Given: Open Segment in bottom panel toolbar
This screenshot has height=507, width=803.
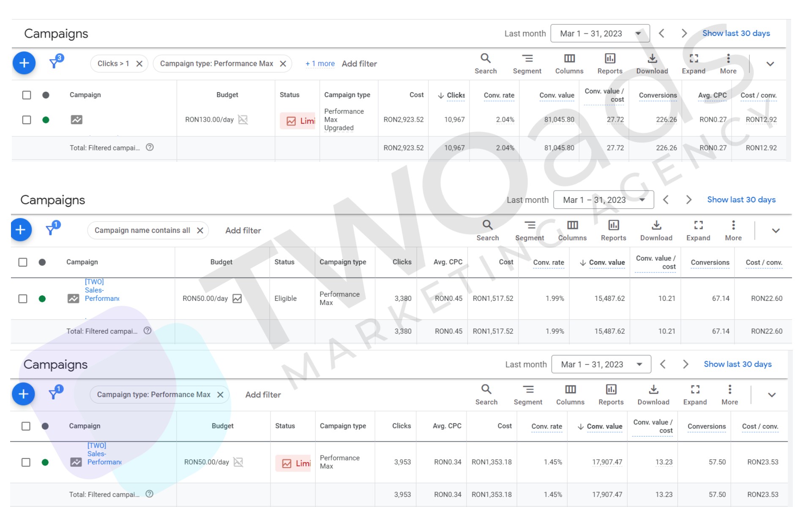Looking at the screenshot, I should pyautogui.click(x=528, y=395).
